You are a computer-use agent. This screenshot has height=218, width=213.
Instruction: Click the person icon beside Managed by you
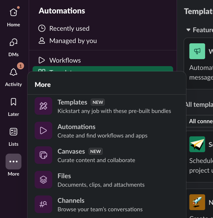pyautogui.click(x=42, y=41)
